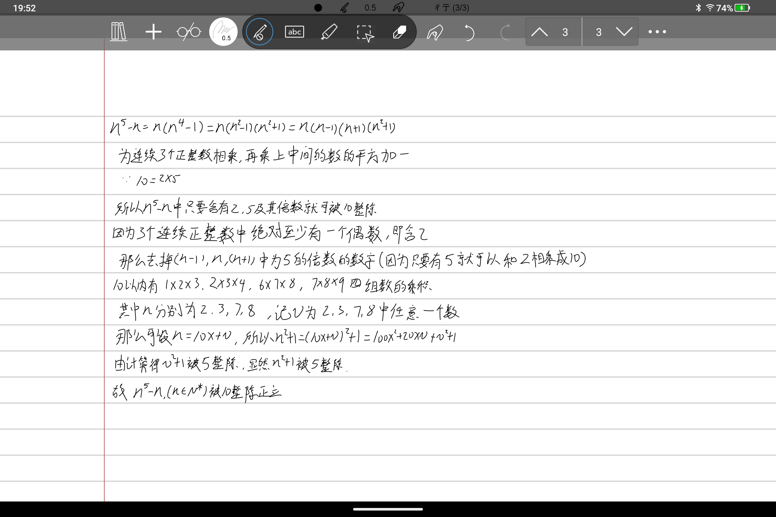Image resolution: width=776 pixels, height=517 pixels.
Task: Open the abc text tool
Action: [294, 32]
